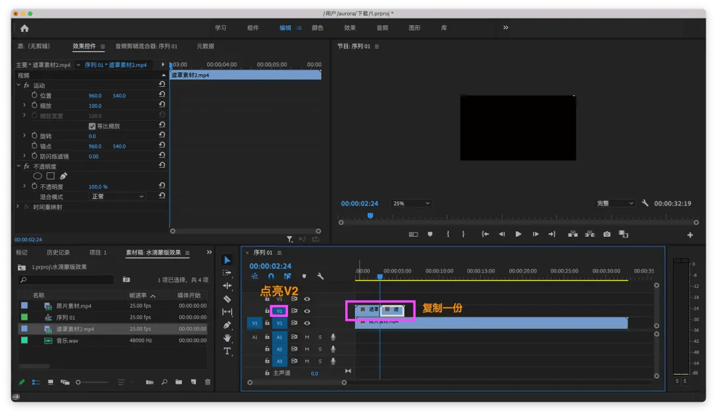Image resolution: width=717 pixels, height=415 pixels.
Task: Open timeline display settings wrench
Action: [x=320, y=276]
